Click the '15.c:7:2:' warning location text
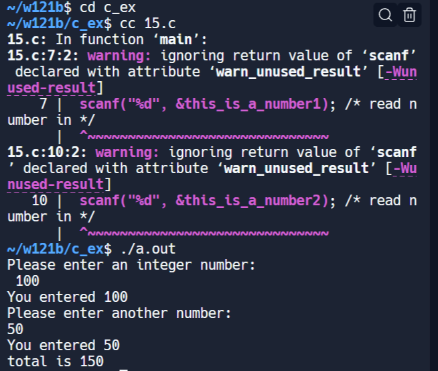Viewport: 438px width, 371px height. coord(44,56)
